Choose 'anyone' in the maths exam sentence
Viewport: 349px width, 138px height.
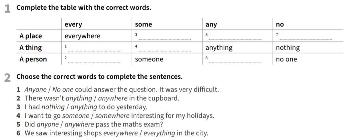point(48,124)
